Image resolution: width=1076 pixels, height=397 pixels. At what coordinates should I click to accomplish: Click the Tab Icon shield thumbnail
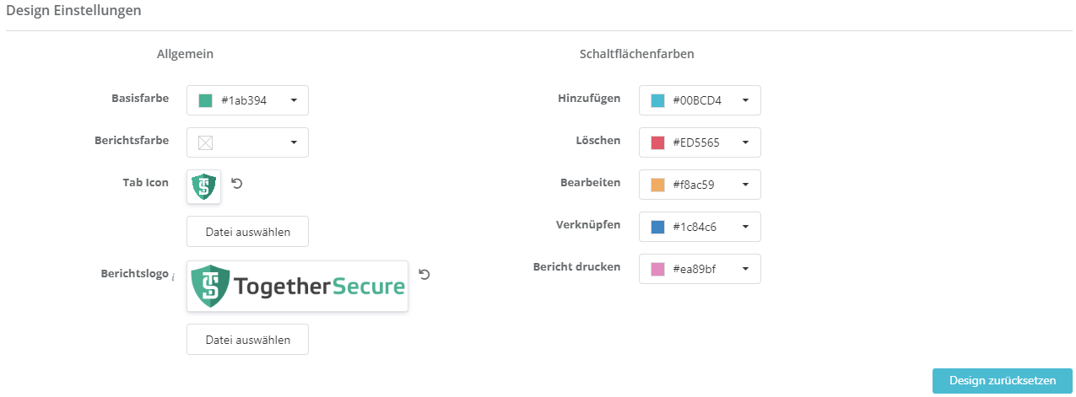pyautogui.click(x=203, y=186)
